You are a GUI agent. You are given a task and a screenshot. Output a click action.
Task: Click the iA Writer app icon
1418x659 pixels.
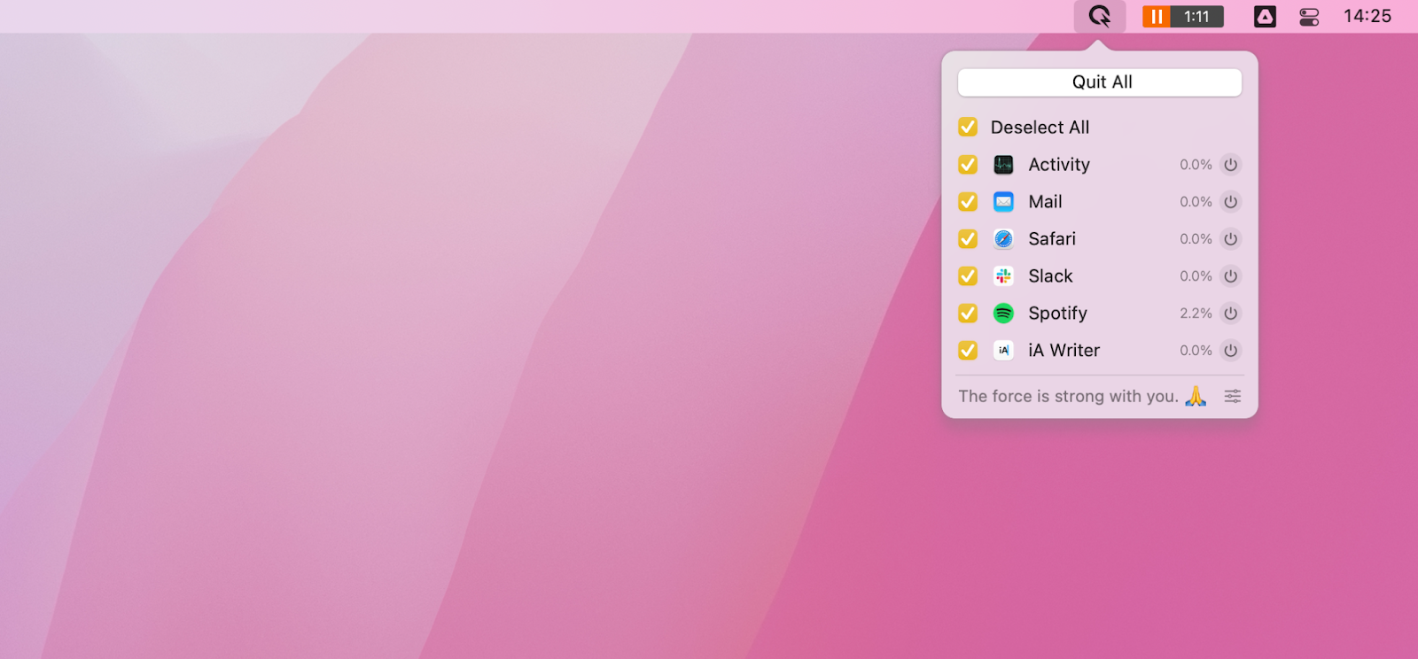[x=1003, y=351]
